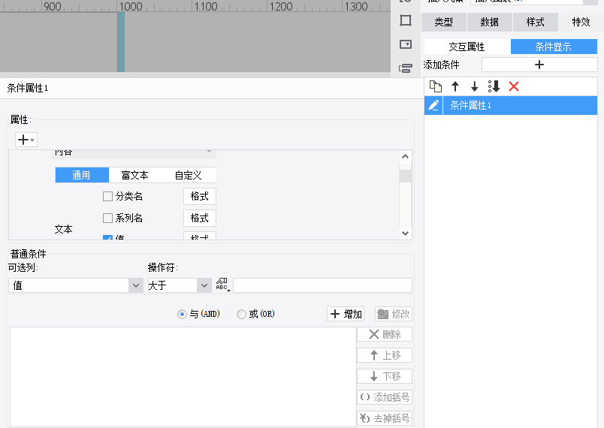Click the plus button beside 添加条件
This screenshot has height=428, width=604.
539,65
